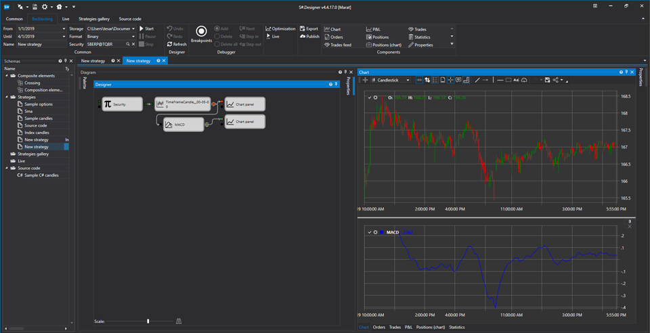The height and width of the screenshot is (333, 650).
Task: Toggle the crosshair button in chart toolbar
Action: click(x=451, y=80)
